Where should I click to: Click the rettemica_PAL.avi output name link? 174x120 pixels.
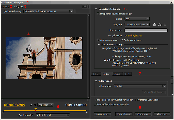(133, 36)
